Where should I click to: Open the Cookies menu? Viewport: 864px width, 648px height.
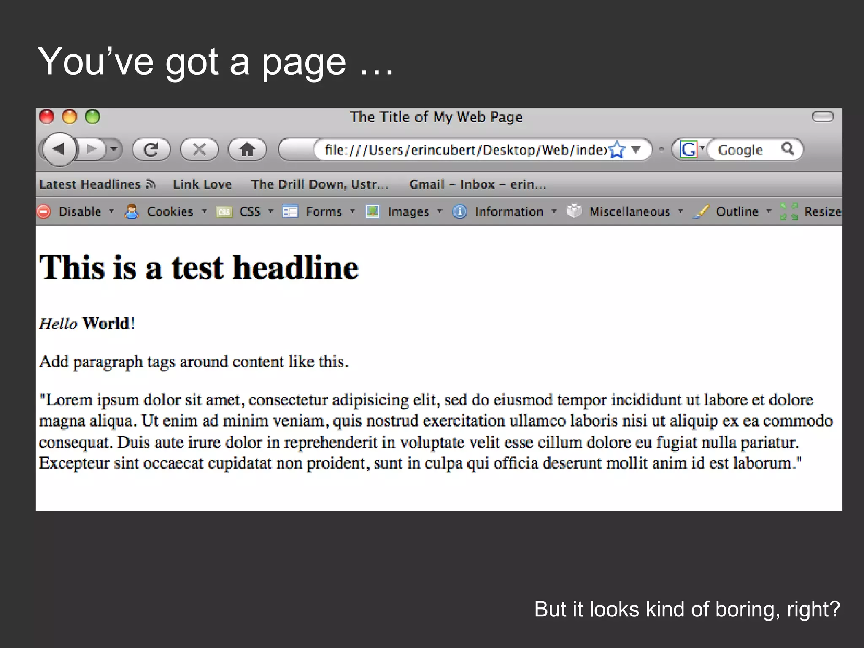point(170,211)
